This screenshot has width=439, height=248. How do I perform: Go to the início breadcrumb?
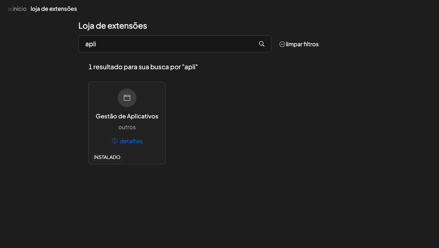(x=19, y=9)
